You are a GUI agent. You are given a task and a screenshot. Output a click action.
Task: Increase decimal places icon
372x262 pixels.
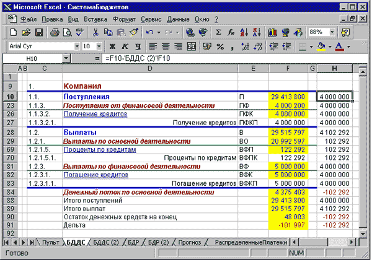(x=246, y=46)
